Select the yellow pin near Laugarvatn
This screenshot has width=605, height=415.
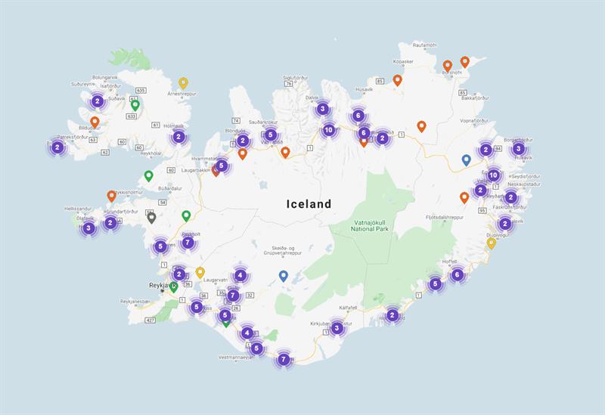pos(200,272)
